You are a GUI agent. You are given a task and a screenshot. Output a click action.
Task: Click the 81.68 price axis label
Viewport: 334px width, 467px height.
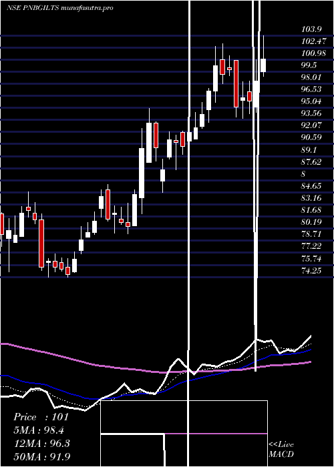coord(311,210)
